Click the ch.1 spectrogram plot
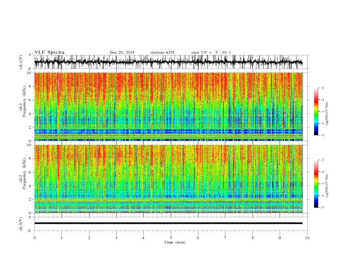The height and width of the screenshot is (267, 346). 169,106
